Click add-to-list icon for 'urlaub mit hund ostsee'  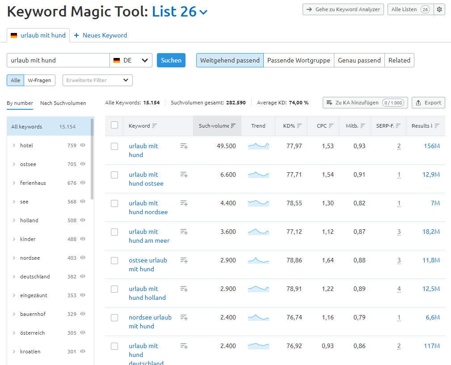(x=184, y=174)
